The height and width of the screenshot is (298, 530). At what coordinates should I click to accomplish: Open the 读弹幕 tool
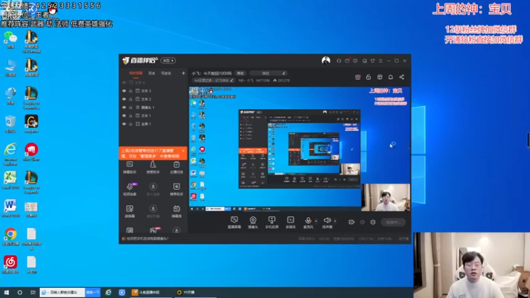tap(130, 211)
